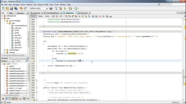Toggle the Show Inherited Members filter in Navigator
The width and height of the screenshot is (186, 104).
[x=3, y=99]
